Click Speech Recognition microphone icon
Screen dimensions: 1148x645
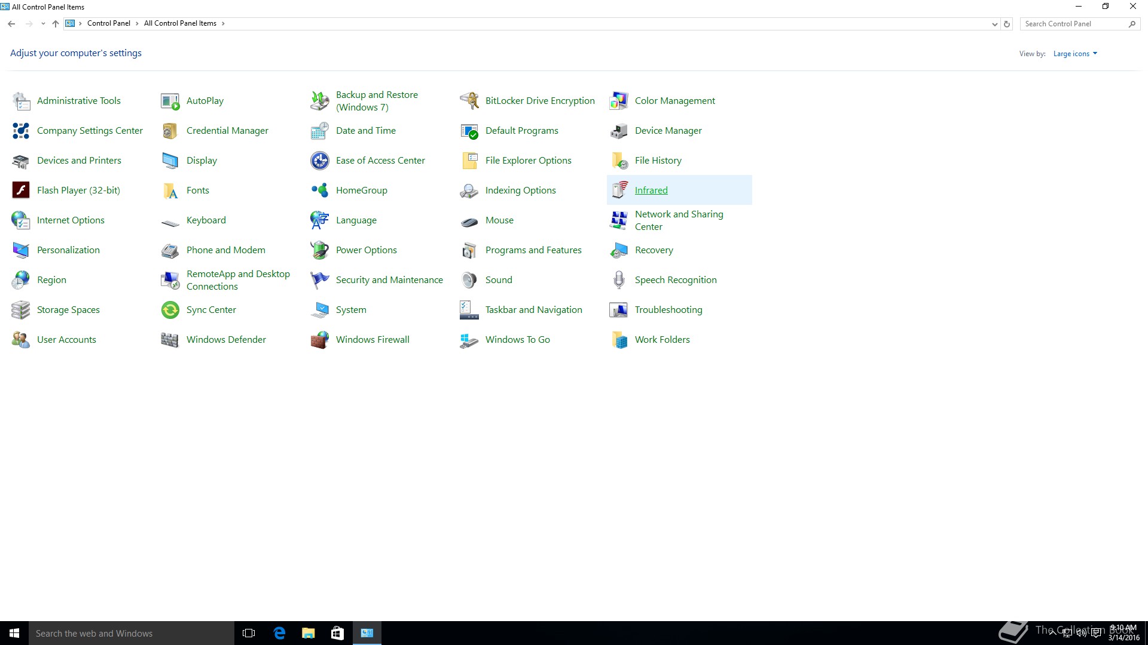click(x=619, y=280)
